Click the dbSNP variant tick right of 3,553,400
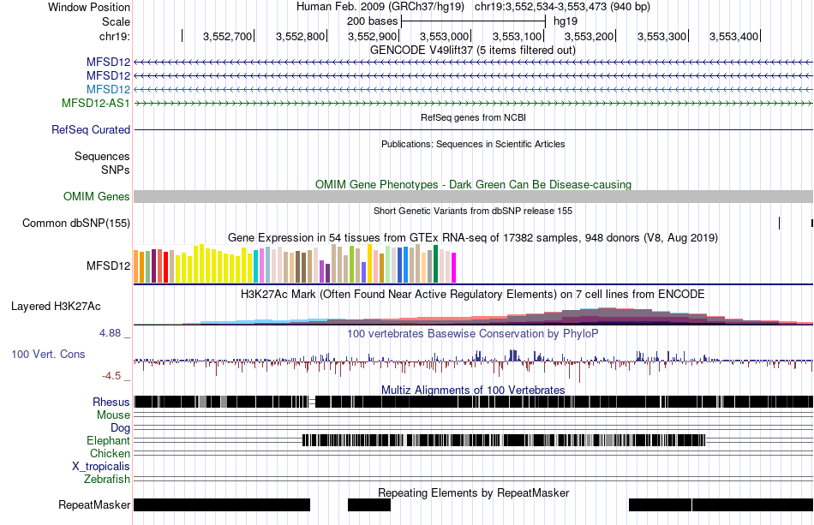The height and width of the screenshot is (525, 814). (779, 223)
